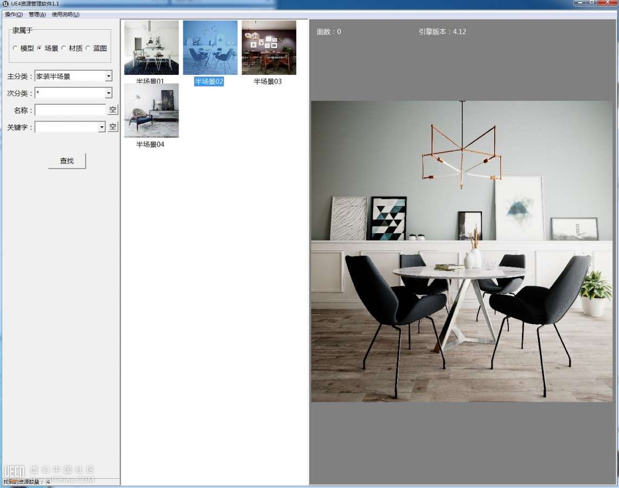This screenshot has width=619, height=488.
Task: Open the 管理(A) menu
Action: (37, 14)
